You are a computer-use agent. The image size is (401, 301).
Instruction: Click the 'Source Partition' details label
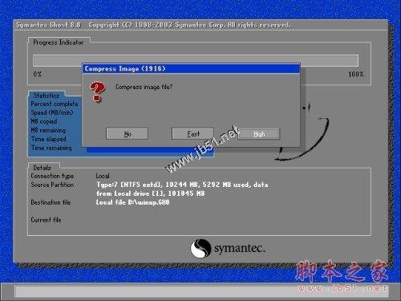[52, 185]
